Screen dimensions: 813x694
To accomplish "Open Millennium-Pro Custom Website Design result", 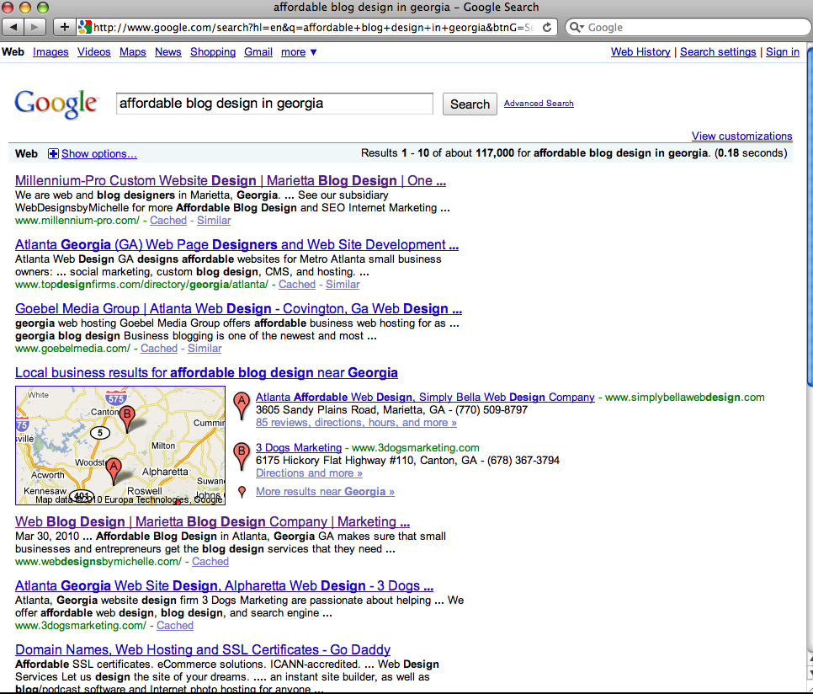I will (231, 180).
